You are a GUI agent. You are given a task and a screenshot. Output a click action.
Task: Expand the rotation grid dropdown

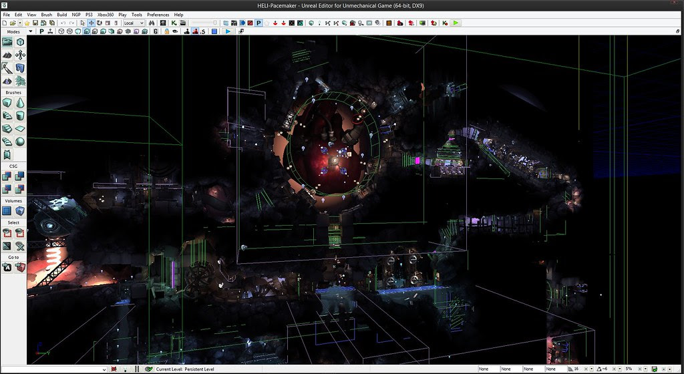(x=619, y=369)
